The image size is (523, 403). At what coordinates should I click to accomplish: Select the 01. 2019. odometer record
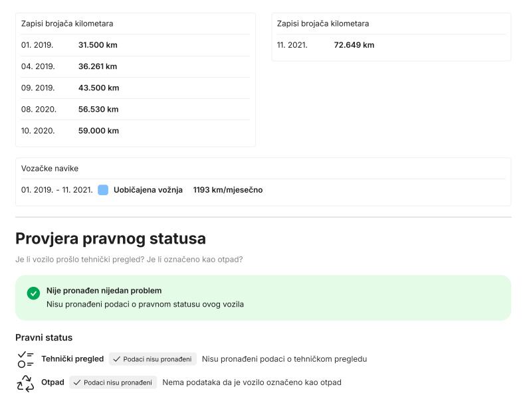pyautogui.click(x=37, y=45)
